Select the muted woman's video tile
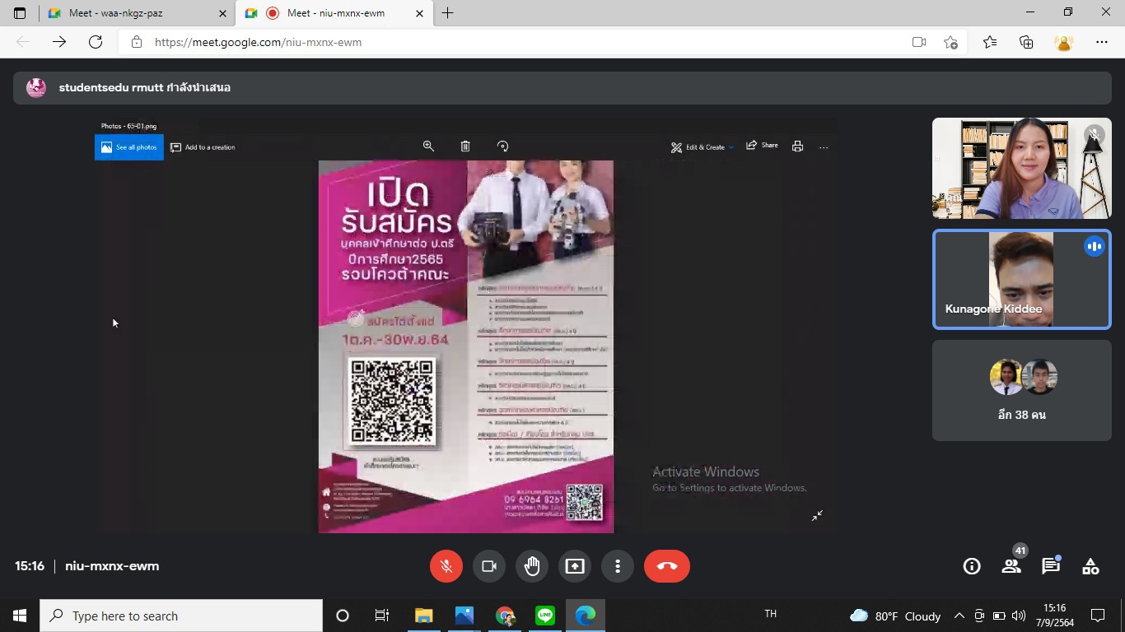Screen dimensions: 1125x632 1021,168
